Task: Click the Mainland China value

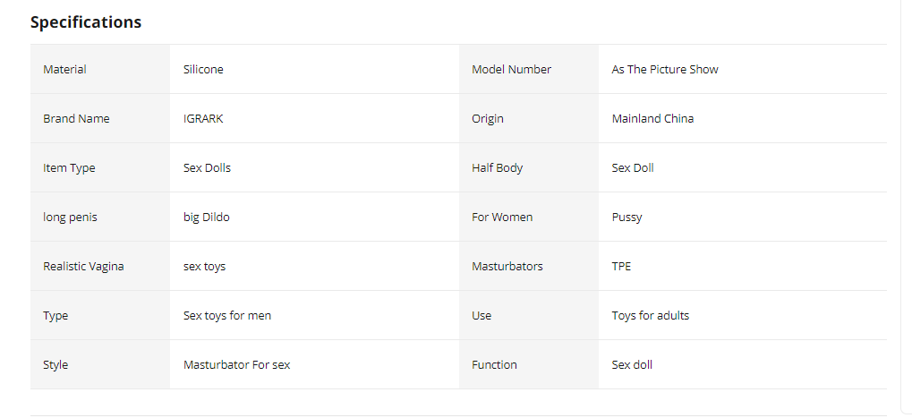Action: point(652,119)
